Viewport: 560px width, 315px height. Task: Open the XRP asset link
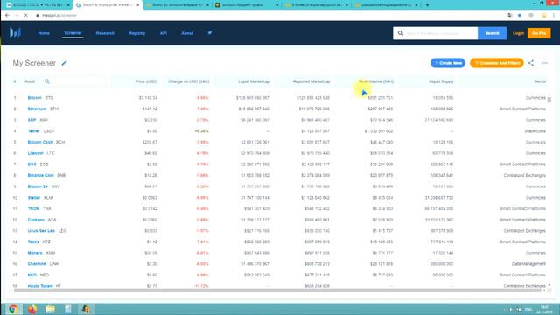31,120
